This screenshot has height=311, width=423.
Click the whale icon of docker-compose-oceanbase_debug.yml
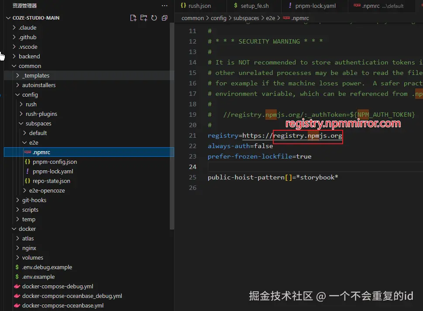pos(17,296)
